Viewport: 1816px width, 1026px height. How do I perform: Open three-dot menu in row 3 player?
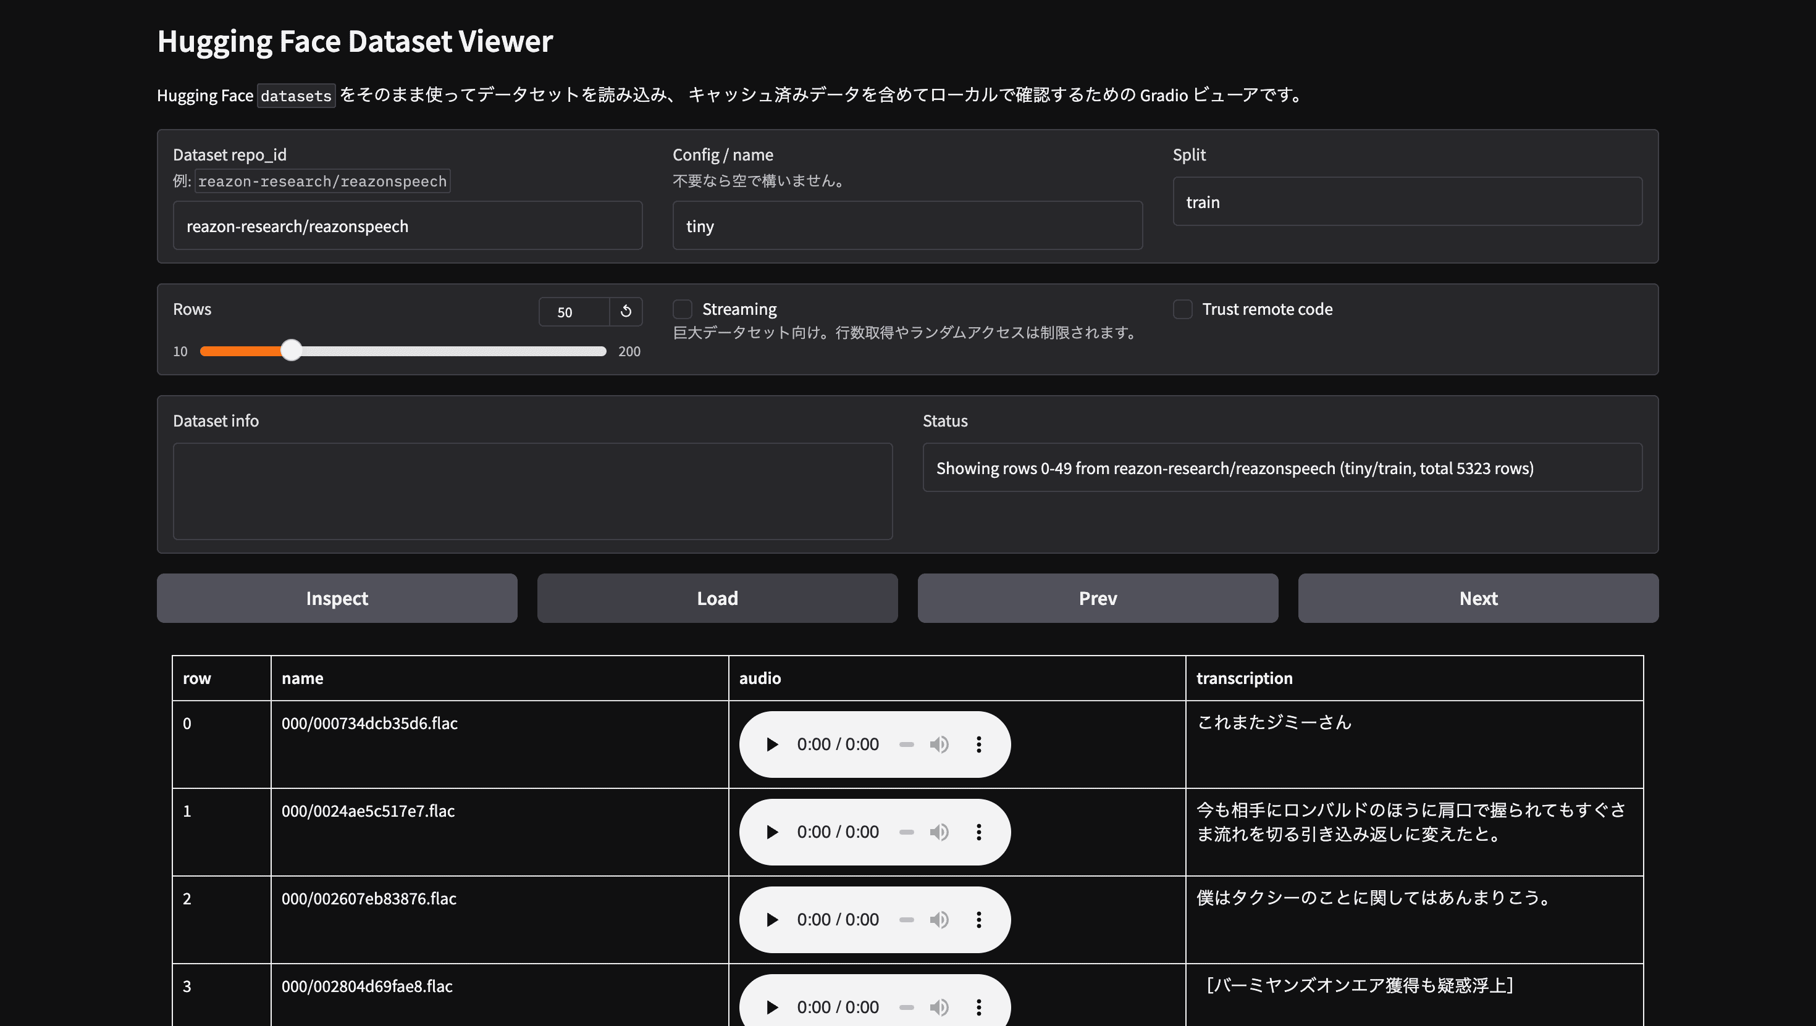pyautogui.click(x=978, y=1007)
